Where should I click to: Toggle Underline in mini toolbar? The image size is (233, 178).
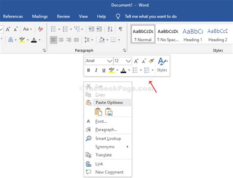[x=104, y=70]
